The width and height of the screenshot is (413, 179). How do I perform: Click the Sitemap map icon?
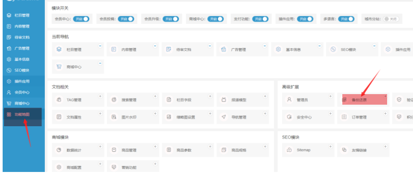(289, 150)
